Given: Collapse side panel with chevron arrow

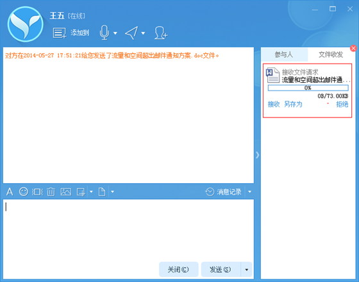Looking at the screenshot, I should point(258,155).
